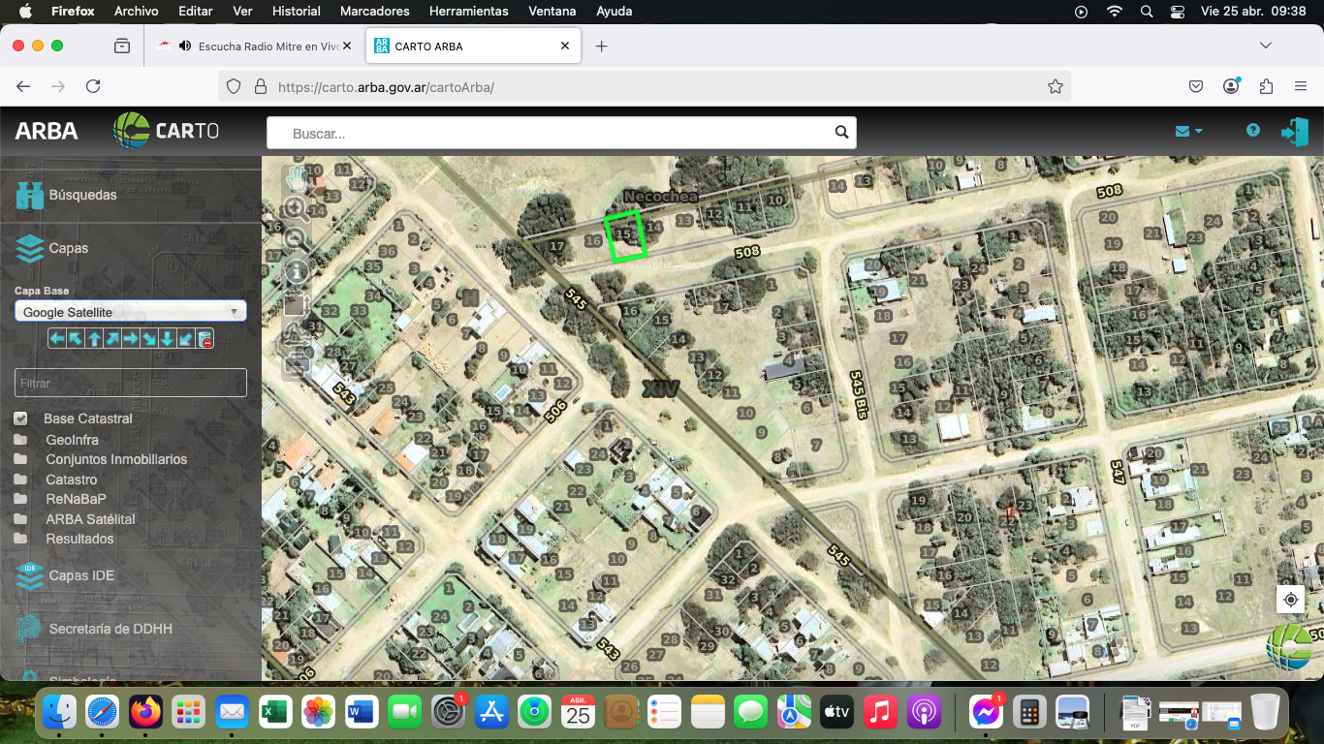Image resolution: width=1324 pixels, height=744 pixels.
Task: Move layer panel with left arrow
Action: [57, 338]
